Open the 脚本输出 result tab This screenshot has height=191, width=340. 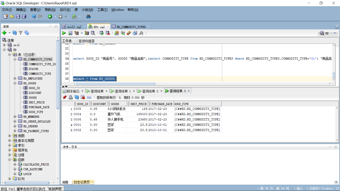pyautogui.click(x=73, y=91)
